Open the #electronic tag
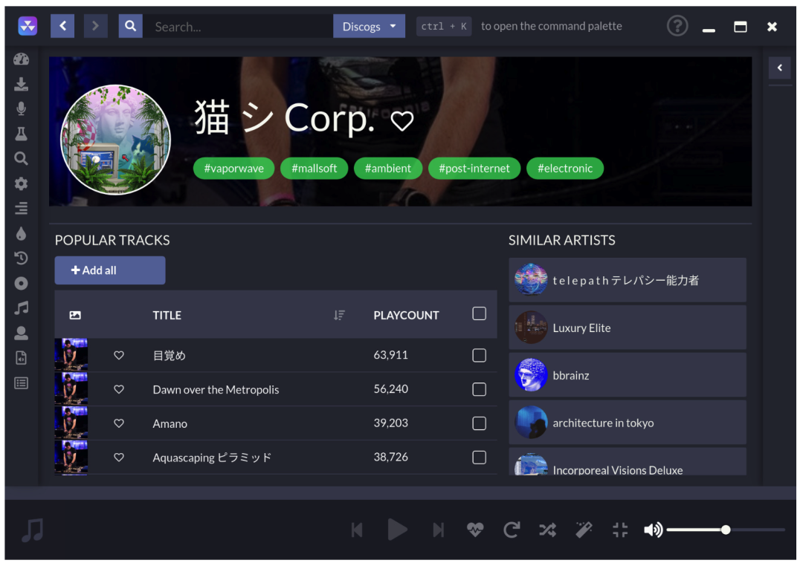Image resolution: width=803 pixels, height=566 pixels. 565,169
